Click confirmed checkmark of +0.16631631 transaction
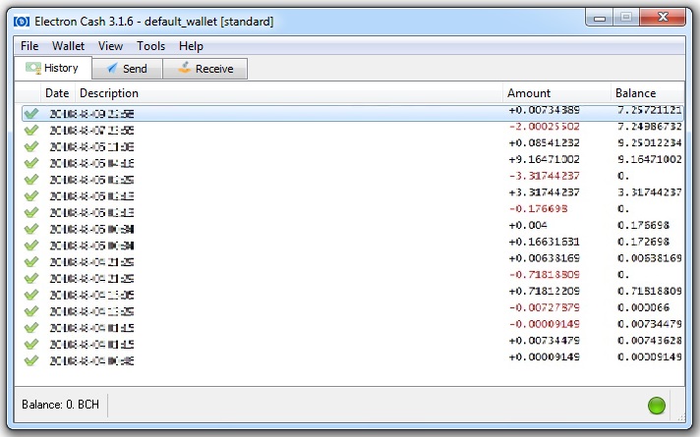Viewport: 700px width, 437px height. [31, 246]
